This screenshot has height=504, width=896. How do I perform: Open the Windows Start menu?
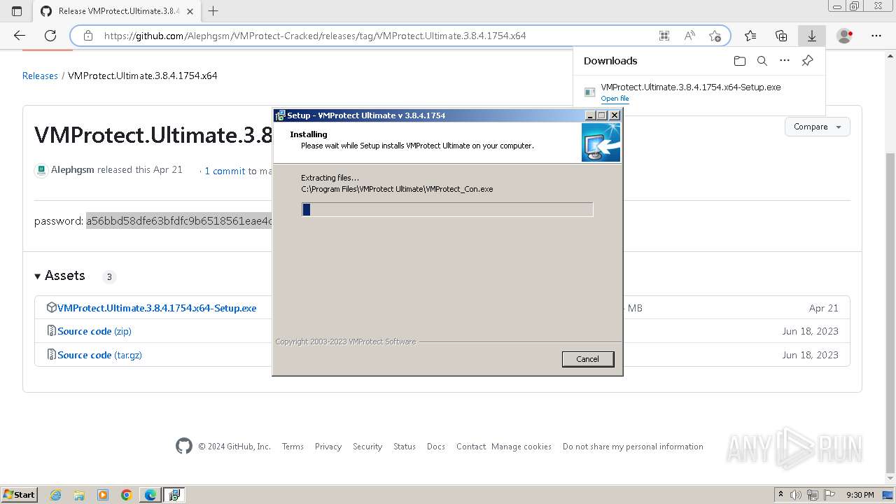[19, 495]
